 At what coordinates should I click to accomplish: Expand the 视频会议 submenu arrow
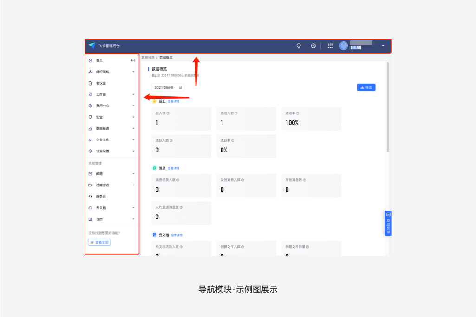(133, 185)
